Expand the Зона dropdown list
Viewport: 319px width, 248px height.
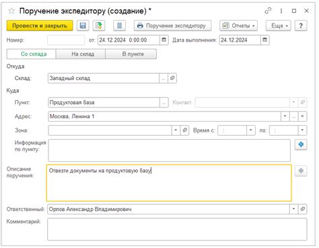point(176,130)
